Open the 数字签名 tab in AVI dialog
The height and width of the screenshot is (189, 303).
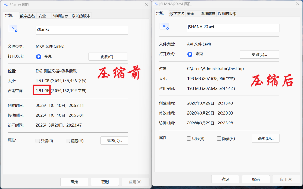[x=176, y=13]
